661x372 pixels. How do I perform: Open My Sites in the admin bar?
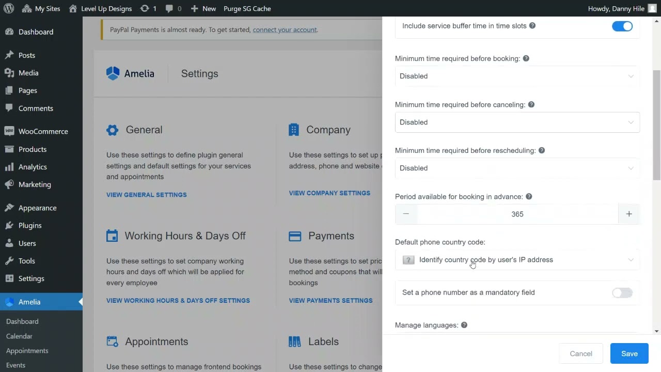[41, 8]
